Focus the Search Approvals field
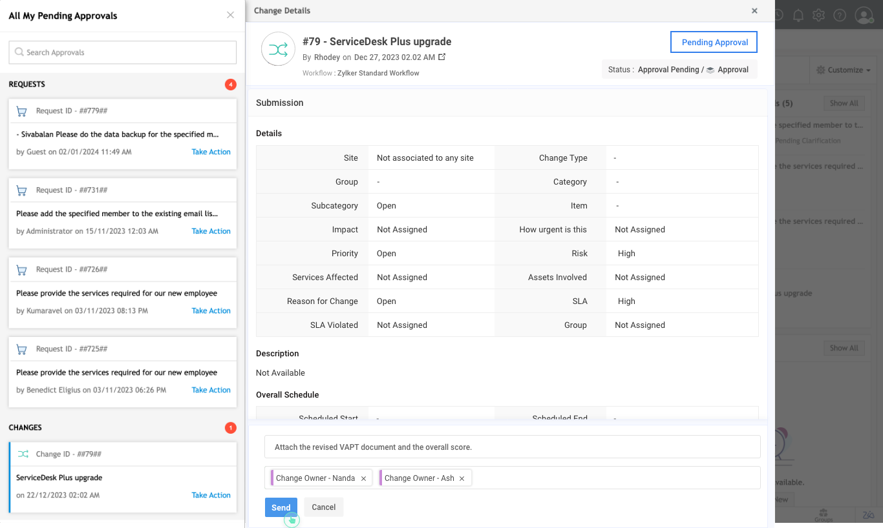 coord(123,52)
